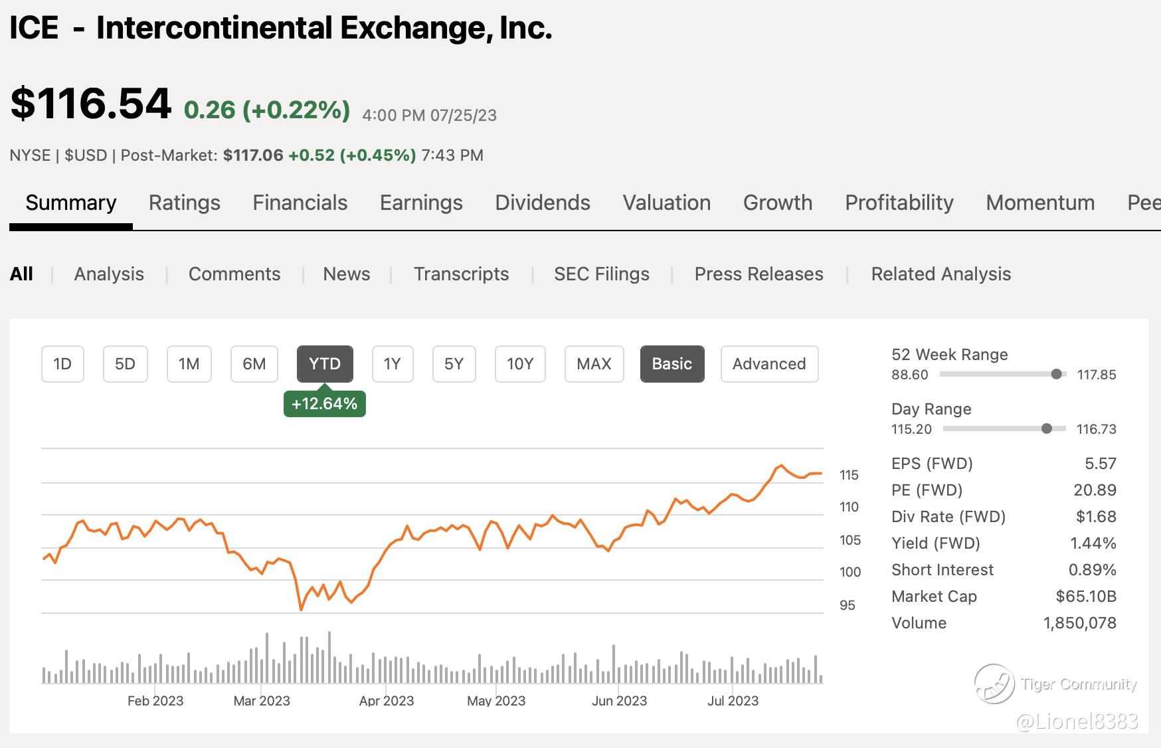The height and width of the screenshot is (748, 1161).
Task: Open the Ratings tab
Action: pyautogui.click(x=185, y=203)
